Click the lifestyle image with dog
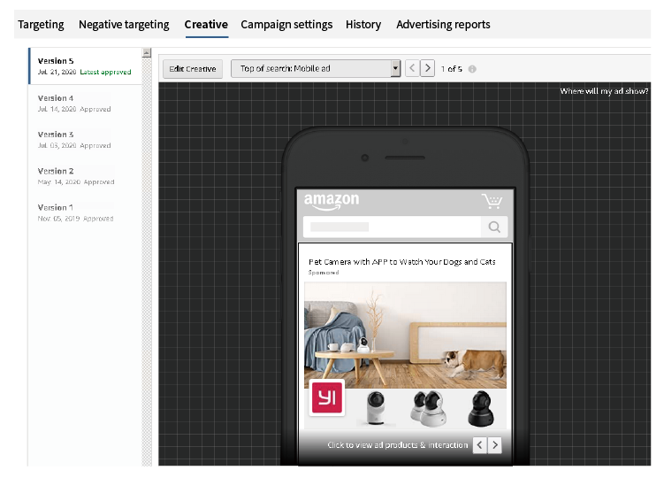 pos(405,335)
